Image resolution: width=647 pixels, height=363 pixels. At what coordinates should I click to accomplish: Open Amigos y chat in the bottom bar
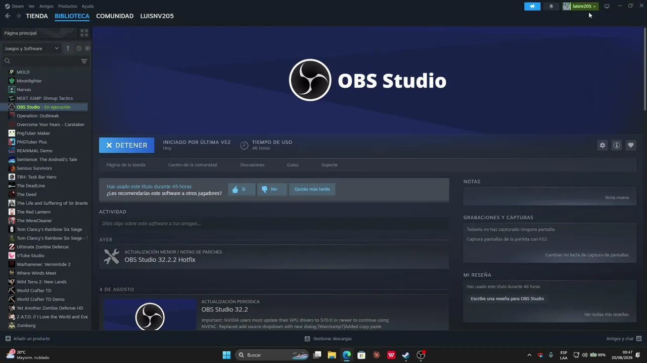[x=624, y=339]
